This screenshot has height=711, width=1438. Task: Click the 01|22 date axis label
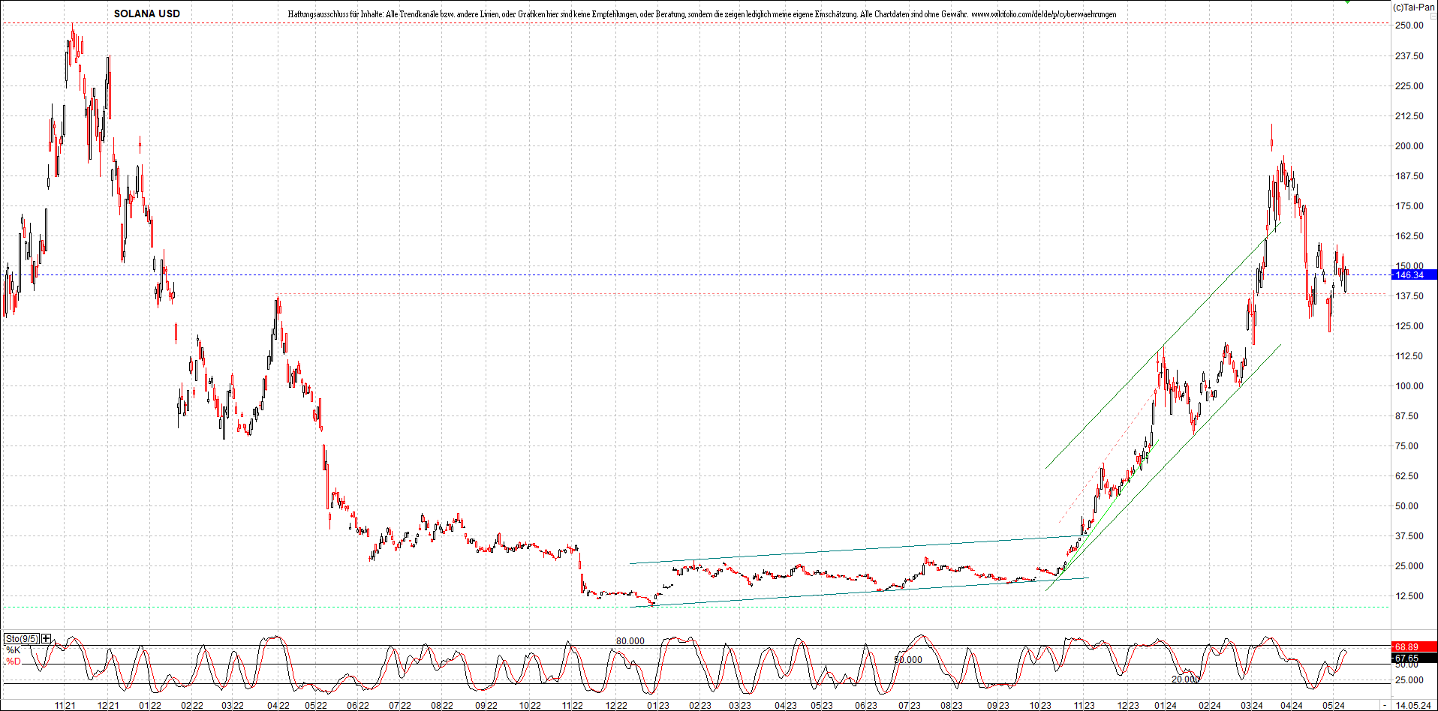point(150,706)
